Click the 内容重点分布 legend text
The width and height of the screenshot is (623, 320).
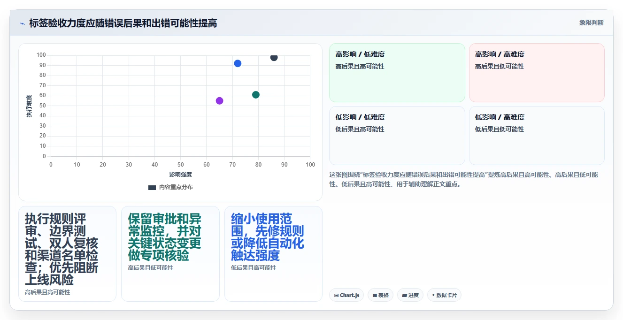click(x=176, y=187)
